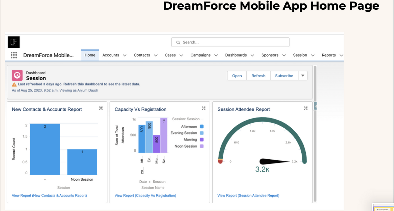Open the Dashboards tab
The image size is (394, 211).
point(236,55)
